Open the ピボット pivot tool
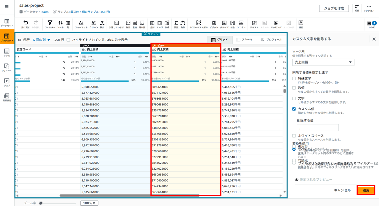 tap(214, 24)
